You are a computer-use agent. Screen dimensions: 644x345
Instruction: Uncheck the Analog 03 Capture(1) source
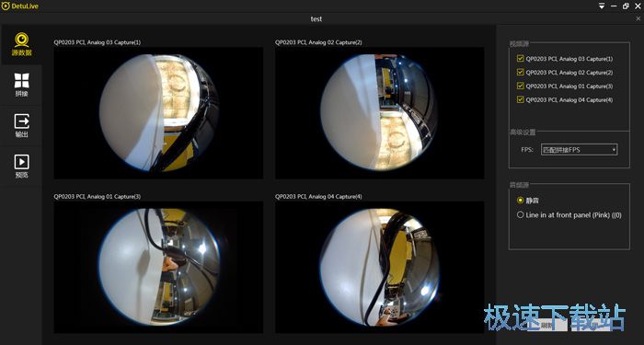coord(521,59)
